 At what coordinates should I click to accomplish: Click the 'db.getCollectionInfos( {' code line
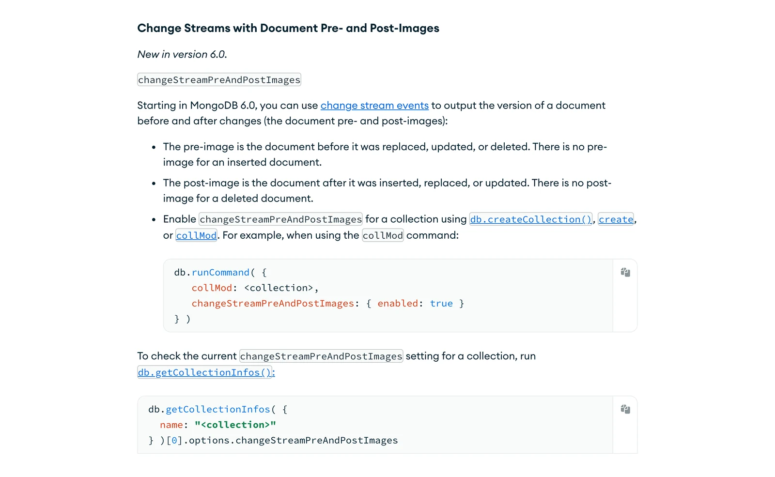tap(218, 409)
